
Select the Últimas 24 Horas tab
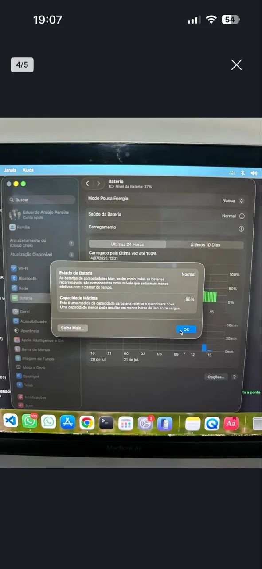pos(127,244)
